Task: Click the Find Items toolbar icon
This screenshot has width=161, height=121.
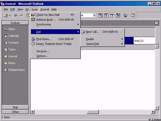Action: tap(125, 15)
